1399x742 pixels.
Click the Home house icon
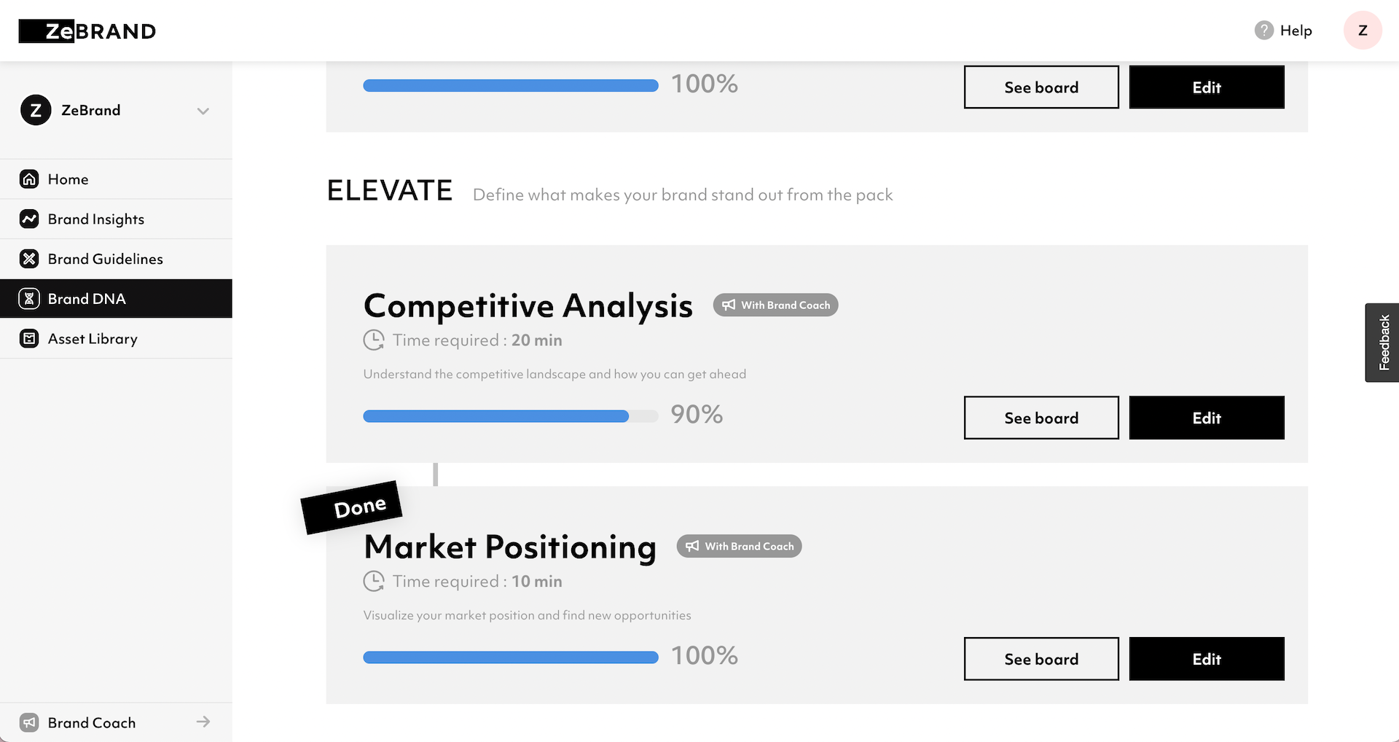click(29, 179)
